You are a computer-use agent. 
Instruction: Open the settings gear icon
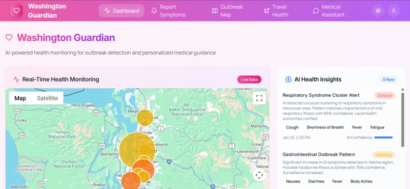coord(378,11)
